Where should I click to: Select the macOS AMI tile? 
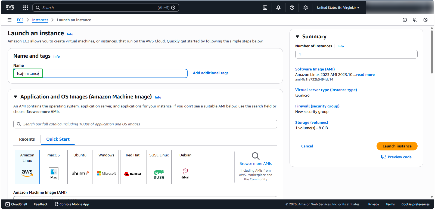coord(54,167)
